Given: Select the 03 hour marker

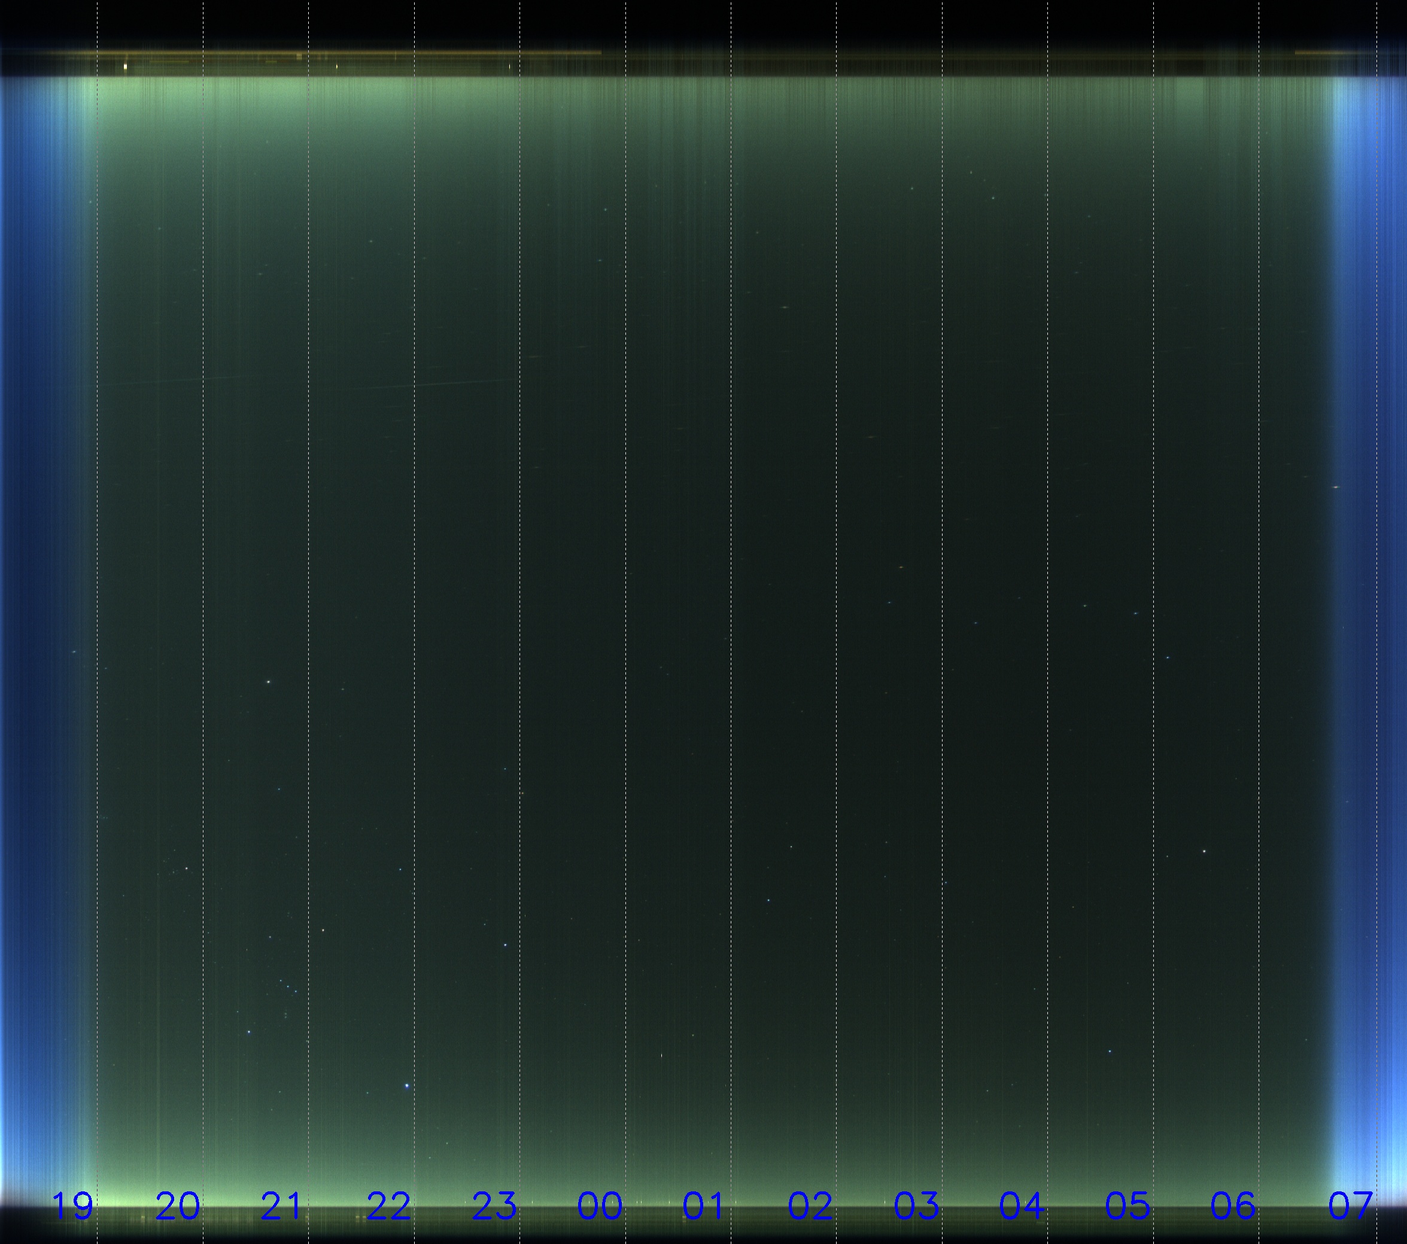Looking at the screenshot, I should tap(916, 1206).
